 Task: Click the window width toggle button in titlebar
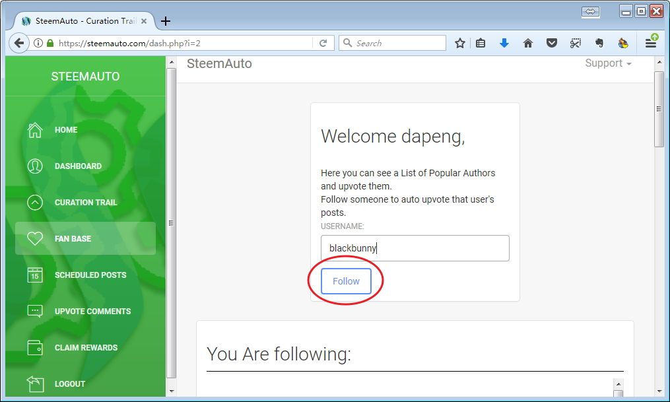[591, 12]
